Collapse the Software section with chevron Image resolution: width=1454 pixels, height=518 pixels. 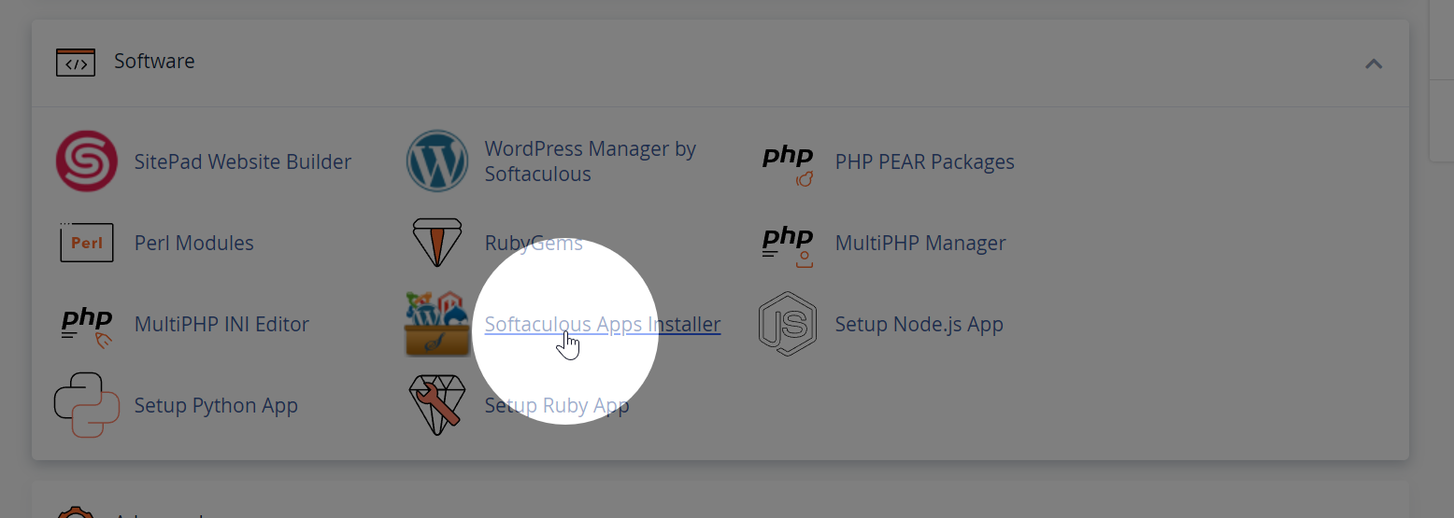[x=1374, y=63]
